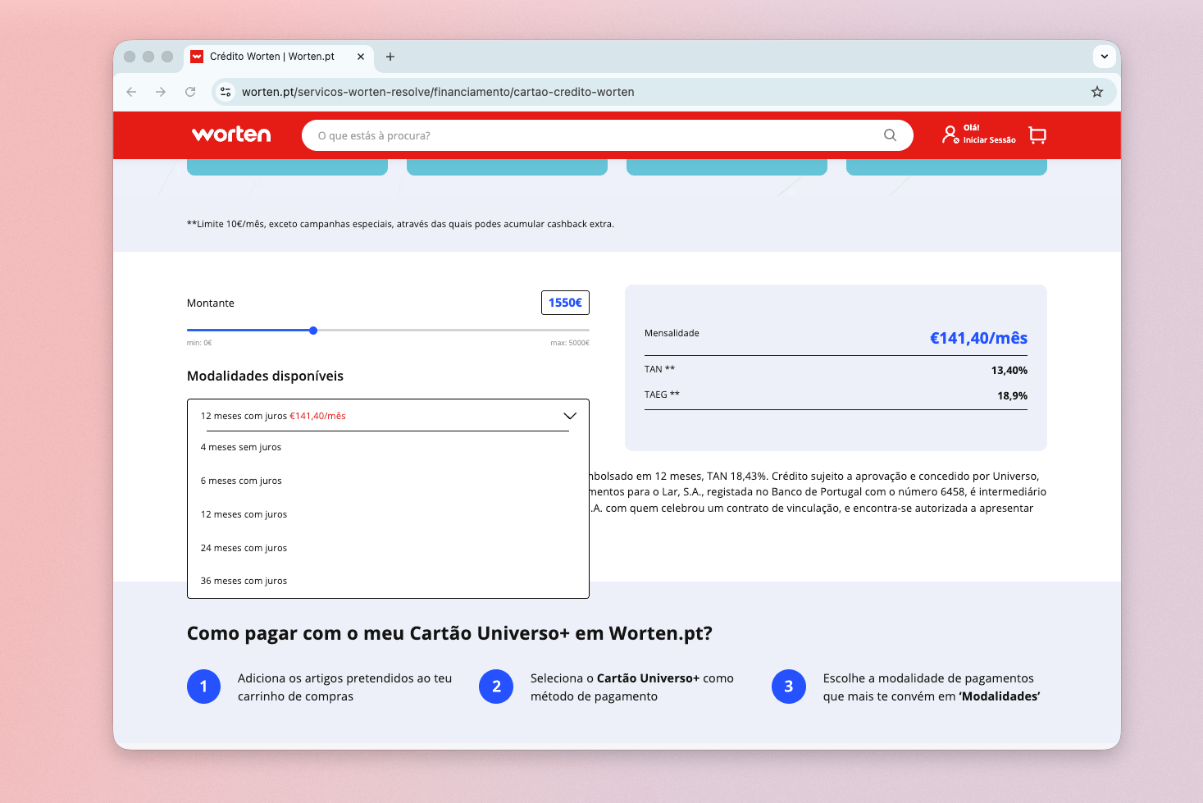Open the tab search dropdown arrow

click(1105, 57)
